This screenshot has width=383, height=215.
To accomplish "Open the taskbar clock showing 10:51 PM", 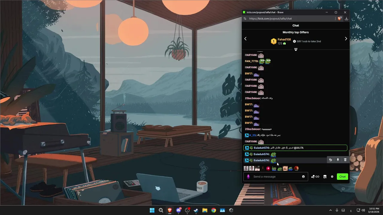I will click(374, 210).
